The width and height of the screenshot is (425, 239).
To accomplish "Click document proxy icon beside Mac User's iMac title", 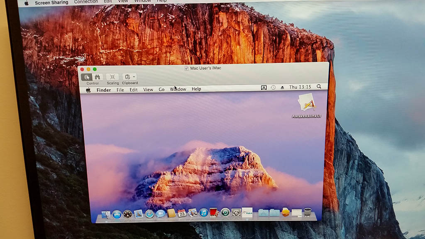I will (x=186, y=68).
